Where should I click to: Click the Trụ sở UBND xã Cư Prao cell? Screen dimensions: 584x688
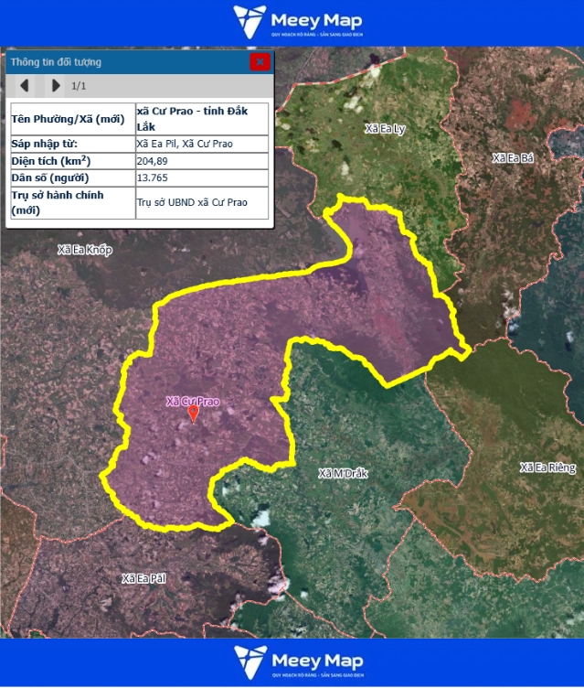201,202
